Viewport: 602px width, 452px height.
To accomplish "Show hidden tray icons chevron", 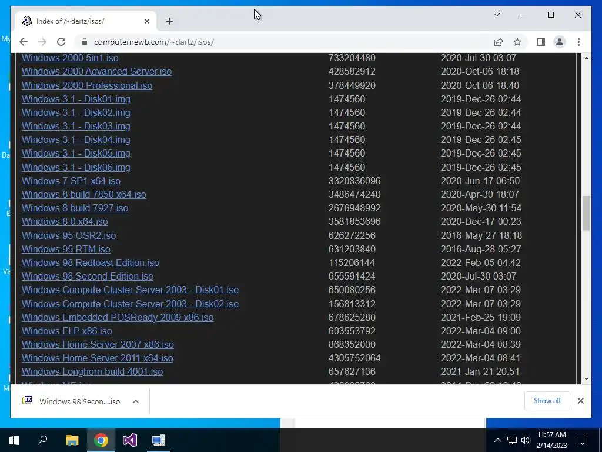I will [x=497, y=440].
